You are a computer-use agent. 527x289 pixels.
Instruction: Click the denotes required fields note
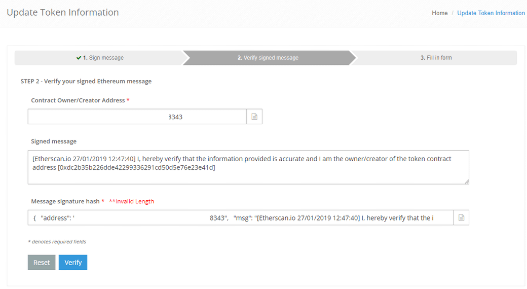(x=57, y=242)
